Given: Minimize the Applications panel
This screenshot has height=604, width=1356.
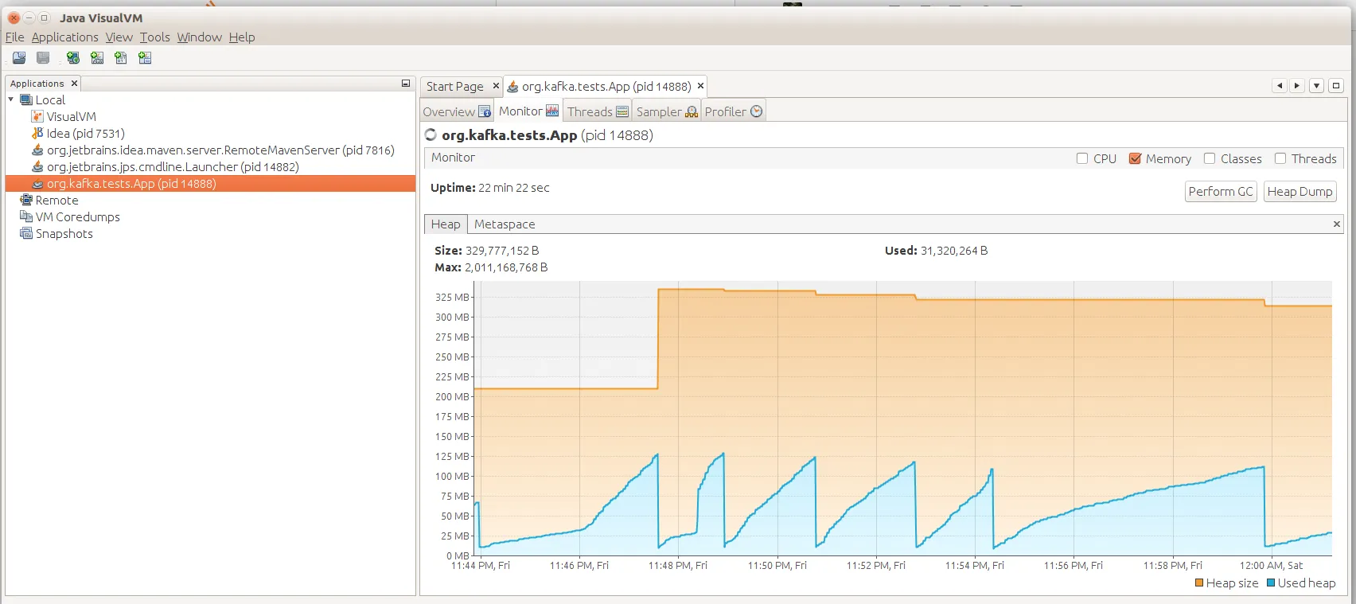Looking at the screenshot, I should click(x=406, y=84).
